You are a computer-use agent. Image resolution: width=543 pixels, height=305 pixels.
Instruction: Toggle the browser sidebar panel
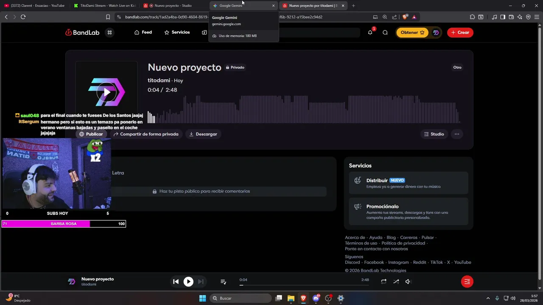click(503, 17)
